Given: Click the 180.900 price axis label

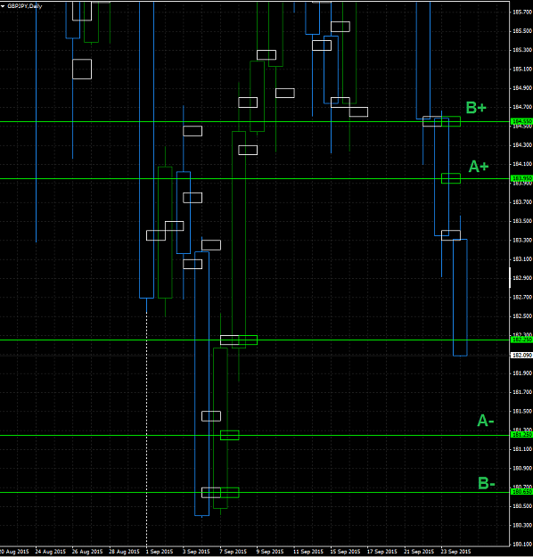Looking at the screenshot, I should (x=522, y=468).
